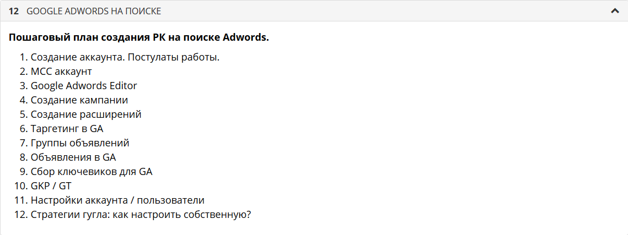Viewport: 628px width, 235px height.
Task: Open 'Создание расширений' list entry
Action: (x=86, y=114)
